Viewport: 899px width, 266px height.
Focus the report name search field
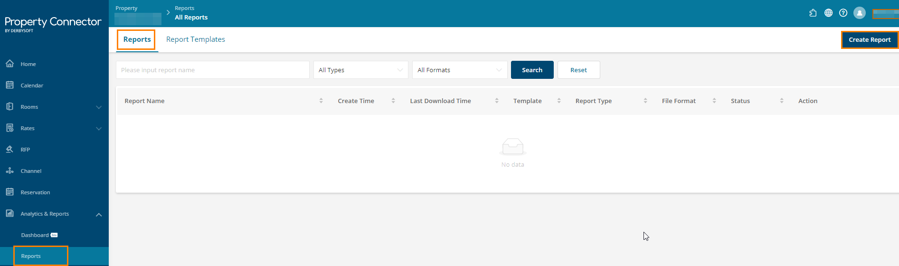pyautogui.click(x=212, y=70)
